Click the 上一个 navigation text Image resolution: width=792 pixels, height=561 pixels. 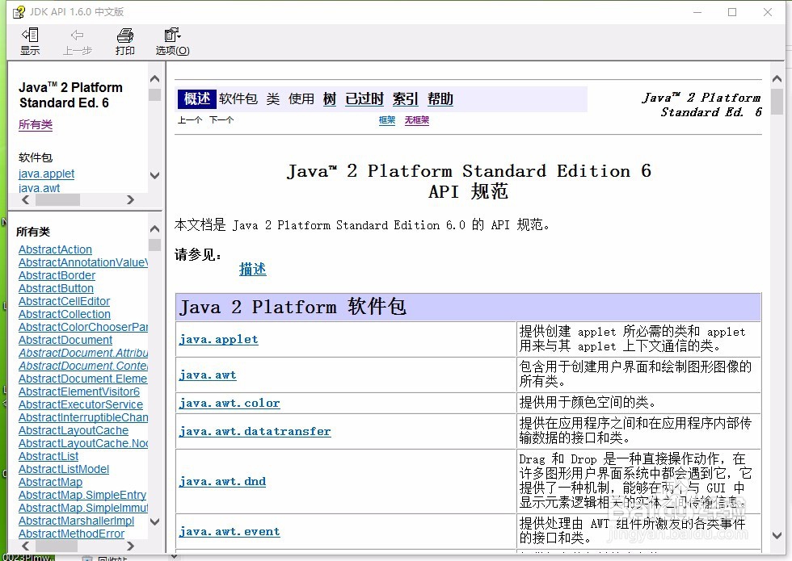tap(190, 120)
